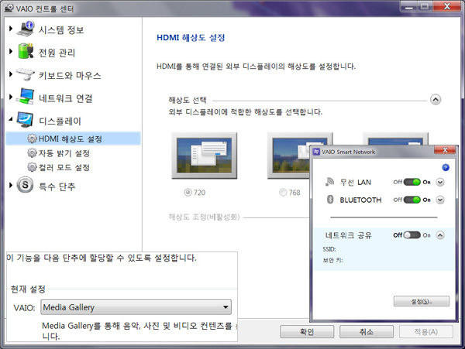Open the VAIO Media Gallery dropdown
The image size is (465, 349).
point(136,307)
